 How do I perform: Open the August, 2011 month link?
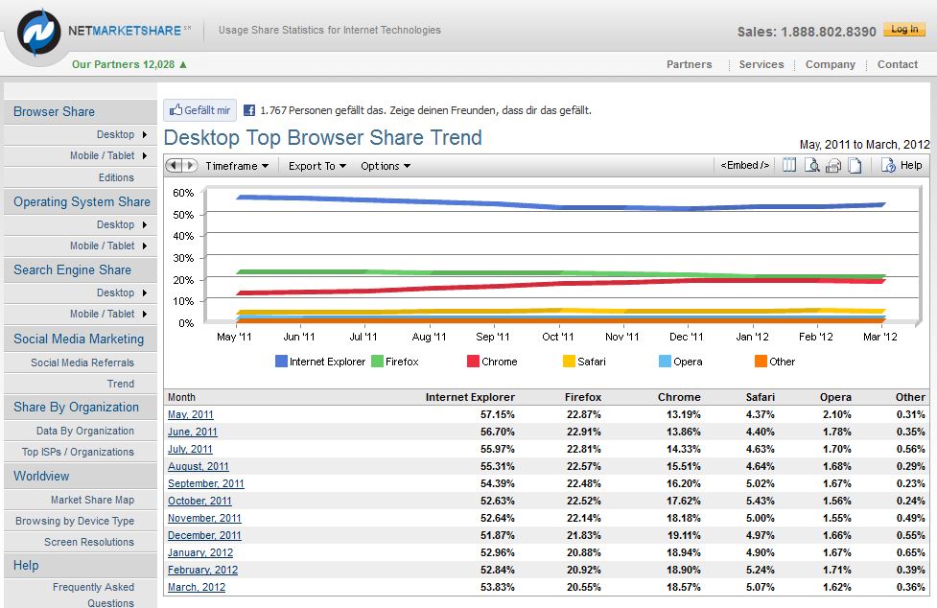point(199,466)
